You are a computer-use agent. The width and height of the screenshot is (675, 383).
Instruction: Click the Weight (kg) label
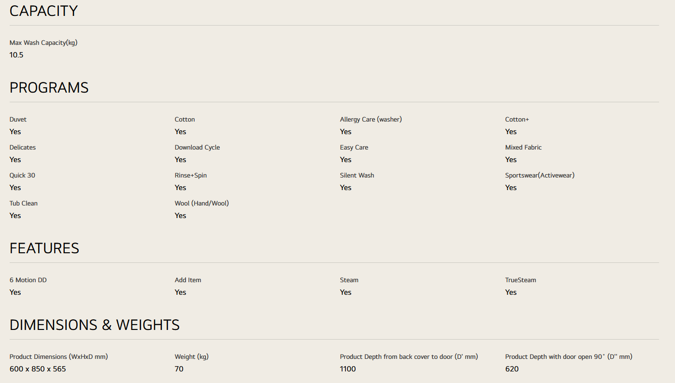[x=191, y=356]
